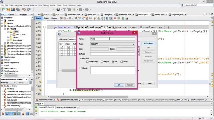The width and height of the screenshot is (214, 120).
Task: Open the Debug menu
Action: (46, 5)
